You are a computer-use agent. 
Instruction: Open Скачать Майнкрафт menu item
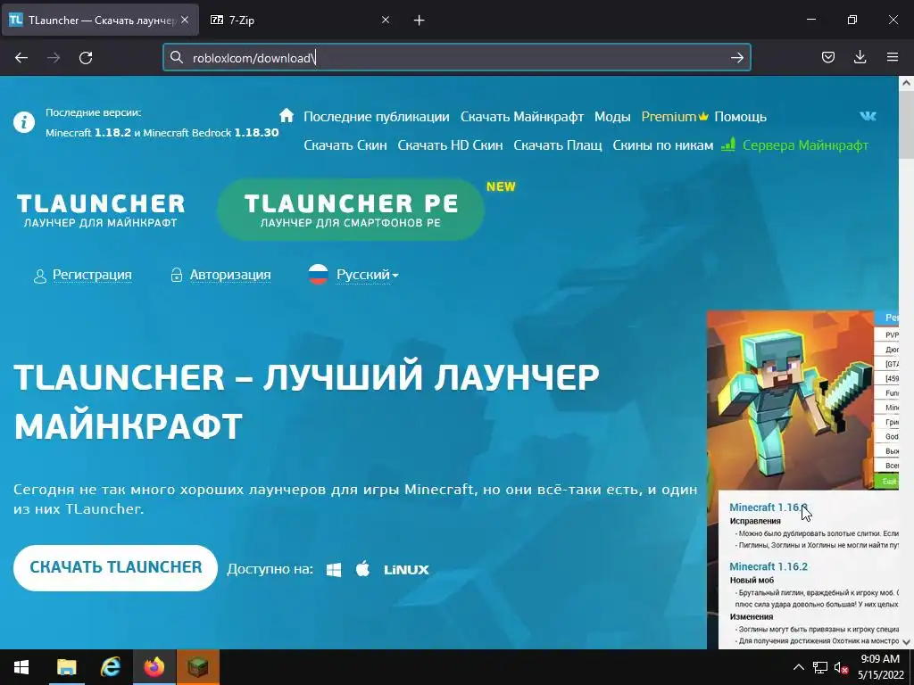click(521, 117)
